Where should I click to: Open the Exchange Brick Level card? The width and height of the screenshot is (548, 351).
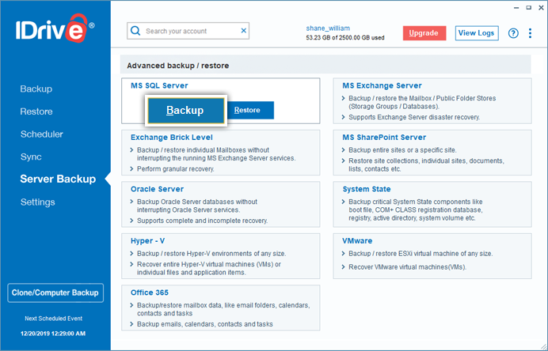pyautogui.click(x=220, y=153)
